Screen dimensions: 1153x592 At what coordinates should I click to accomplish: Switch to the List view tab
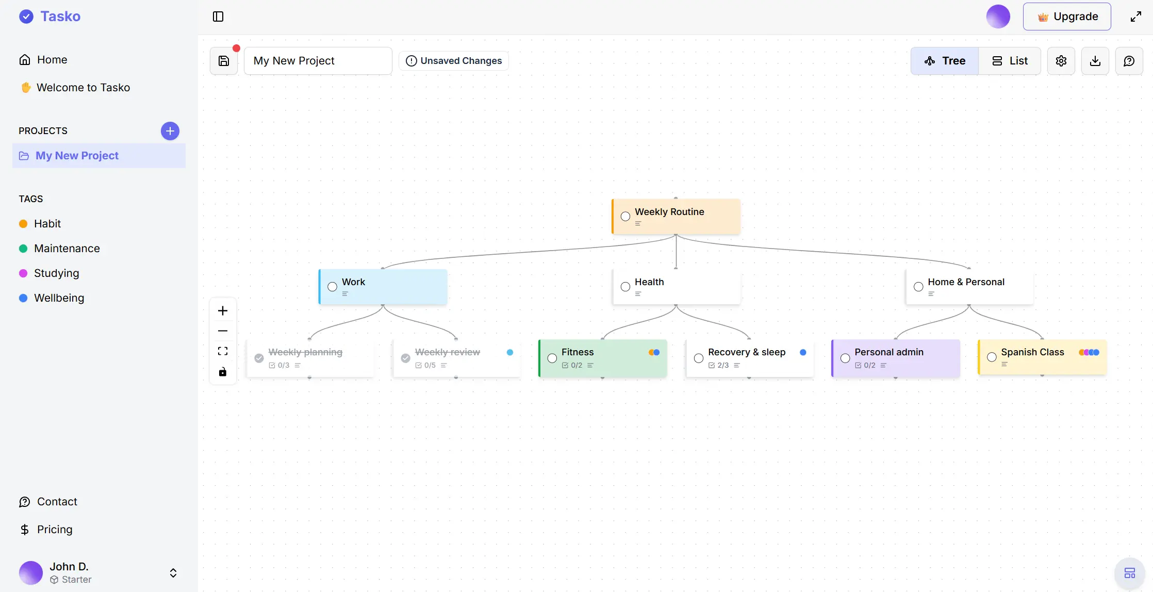(x=1010, y=61)
